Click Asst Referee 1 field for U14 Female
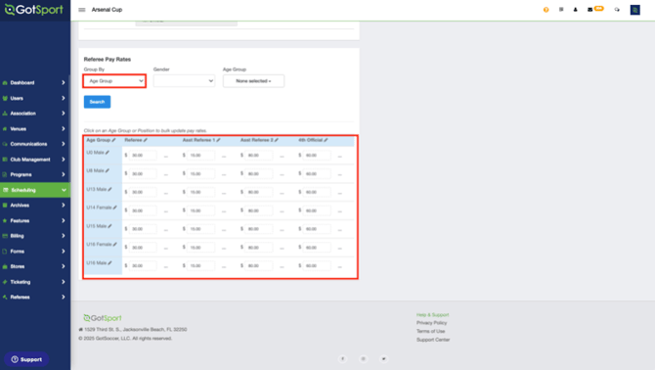This screenshot has height=370, width=655. tap(201, 210)
